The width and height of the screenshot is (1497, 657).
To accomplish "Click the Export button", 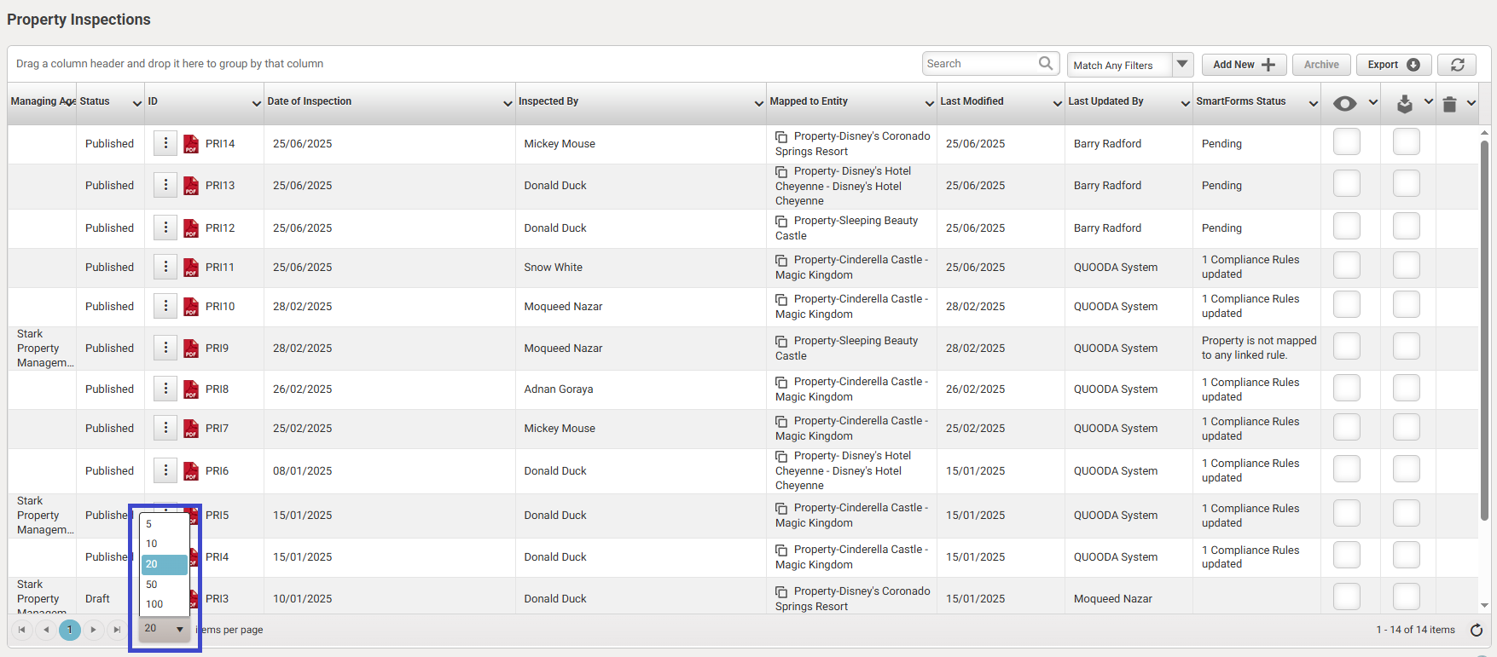I will [x=1394, y=65].
